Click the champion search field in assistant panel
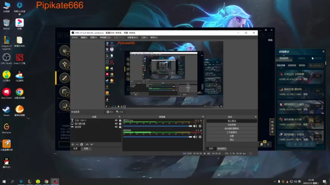This screenshot has height=185, width=330. pyautogui.click(x=316, y=65)
